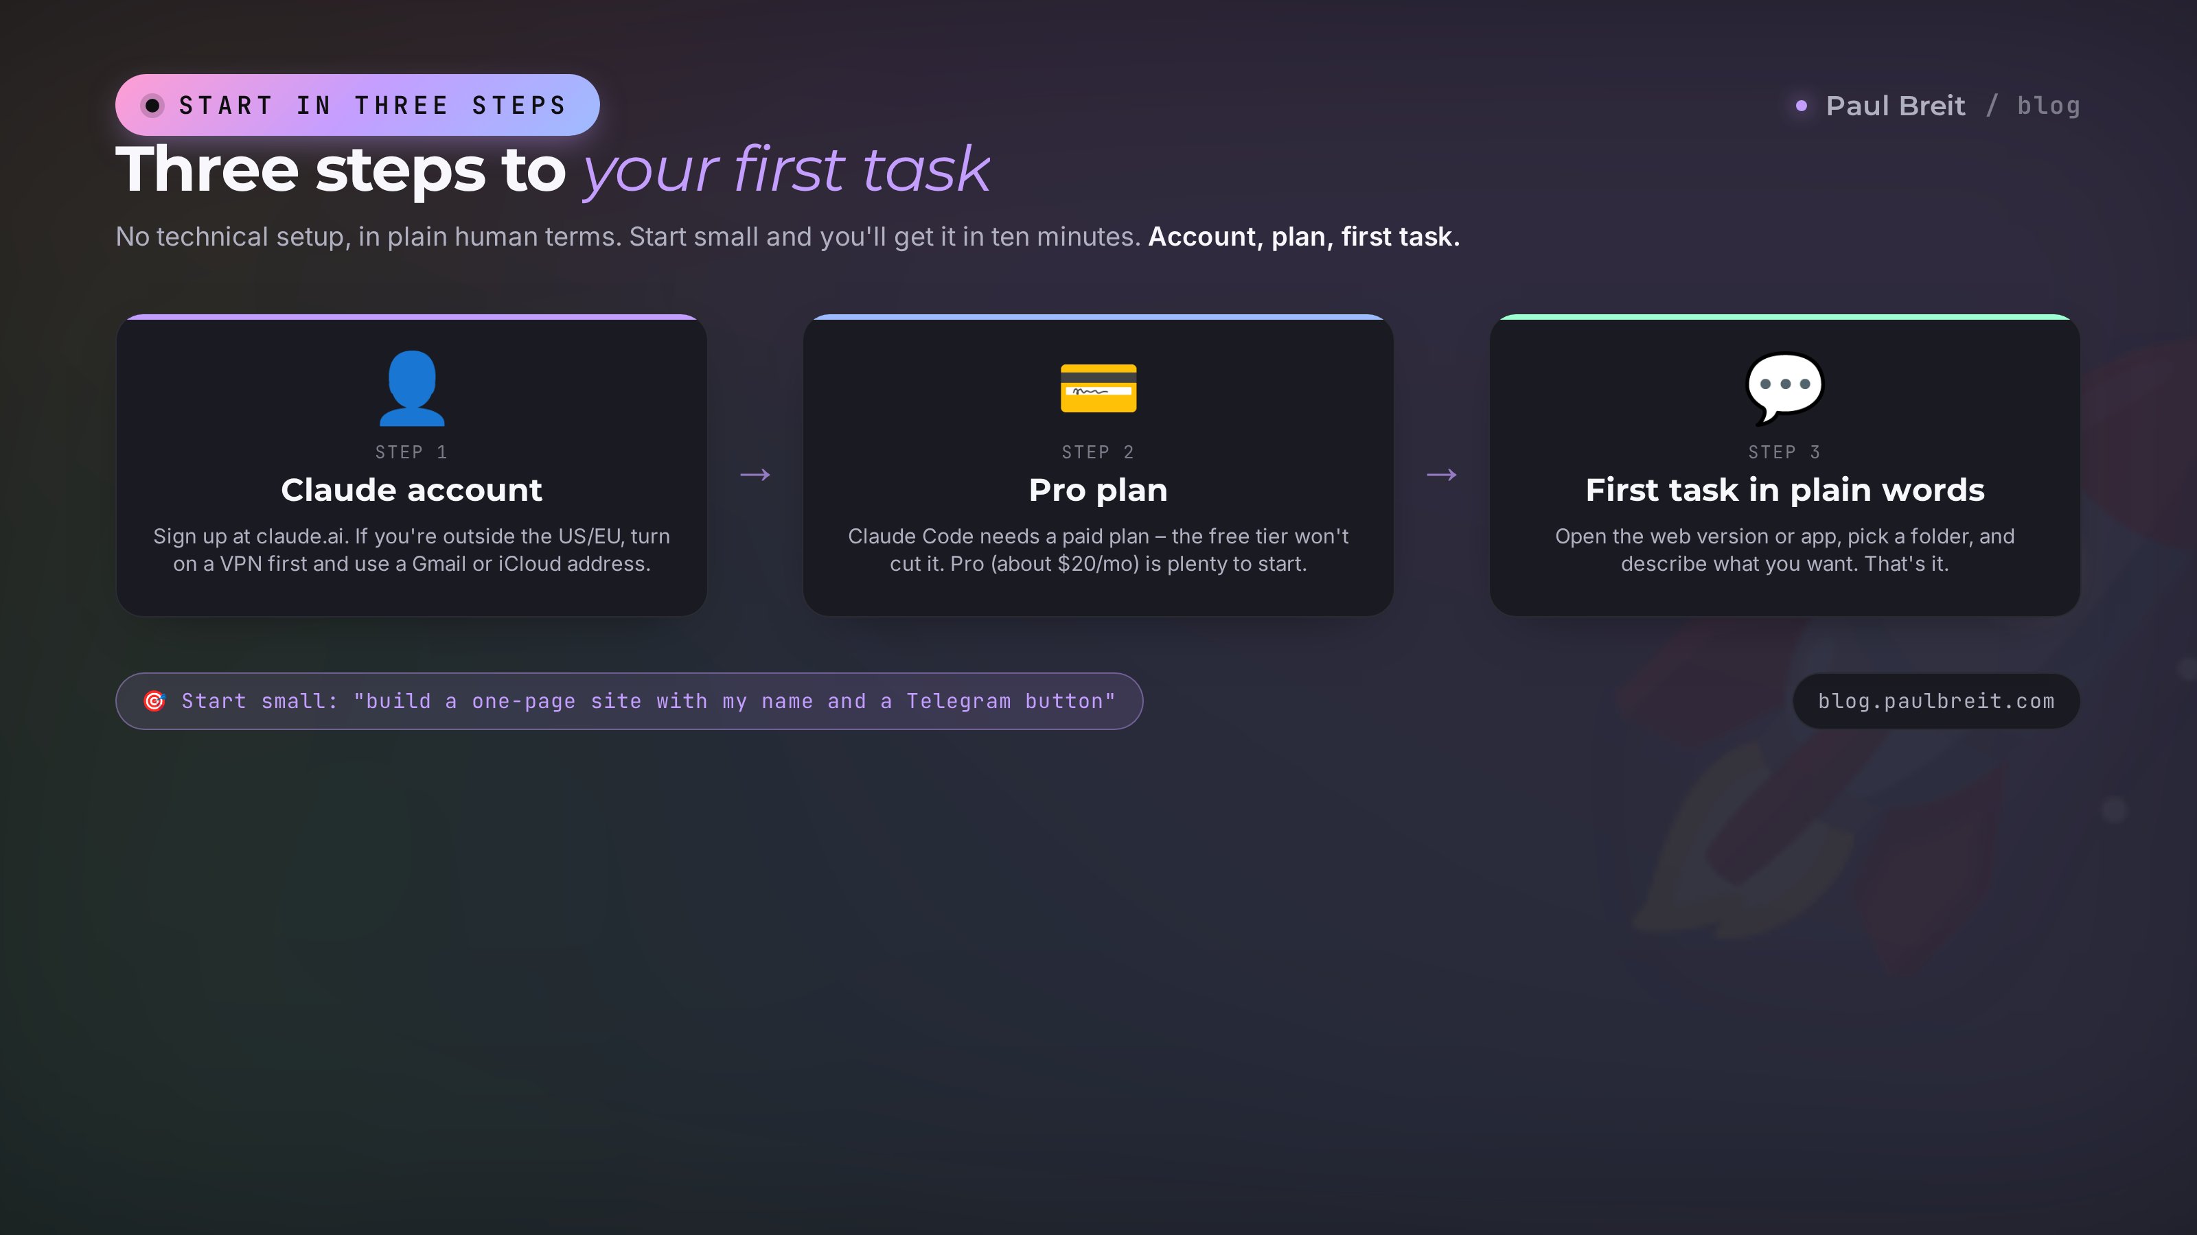The height and width of the screenshot is (1235, 2197).
Task: Click the arrow between Step 1 and Step 2
Action: point(755,475)
